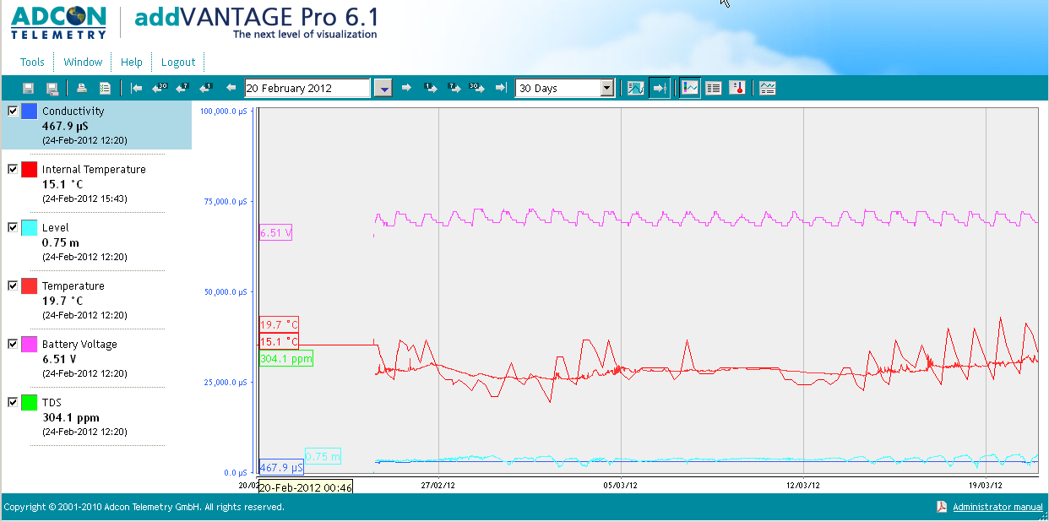1049x522 pixels.
Task: Click the start date input field
Action: 307,88
